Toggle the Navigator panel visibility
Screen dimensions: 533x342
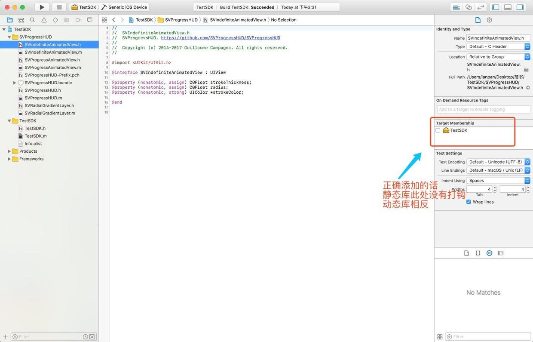496,7
